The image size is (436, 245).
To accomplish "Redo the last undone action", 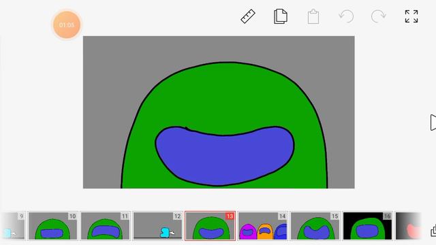I will (379, 16).
